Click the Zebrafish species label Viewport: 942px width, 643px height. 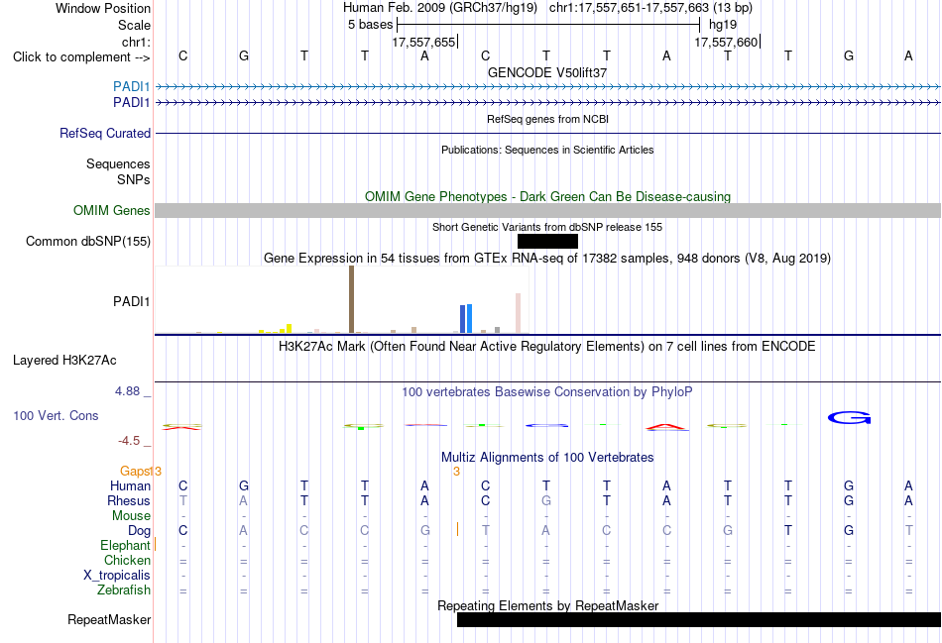click(124, 590)
